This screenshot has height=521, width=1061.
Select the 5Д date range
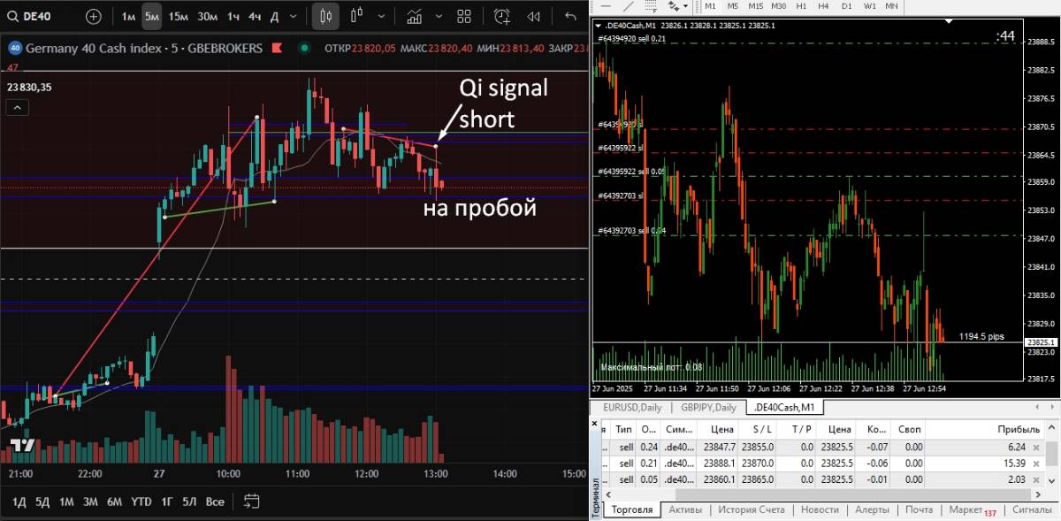(42, 502)
